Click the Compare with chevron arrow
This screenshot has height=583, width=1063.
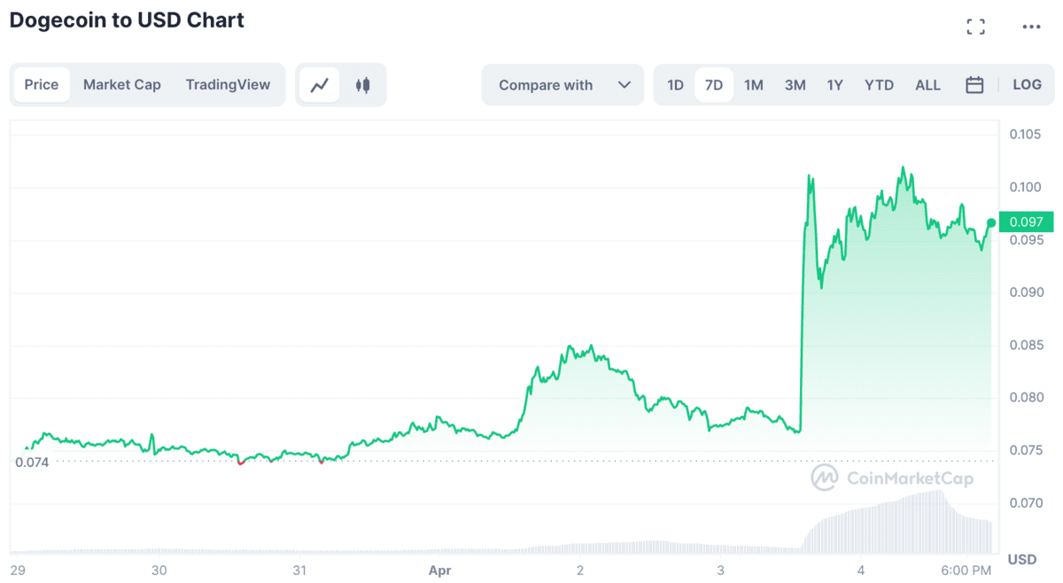point(625,85)
